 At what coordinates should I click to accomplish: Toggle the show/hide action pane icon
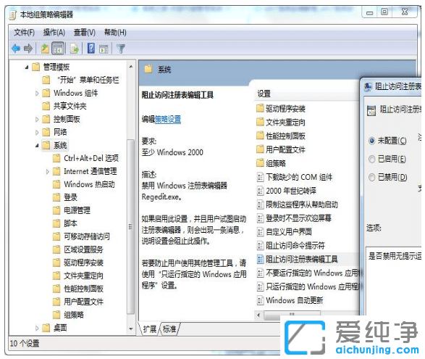(104, 49)
